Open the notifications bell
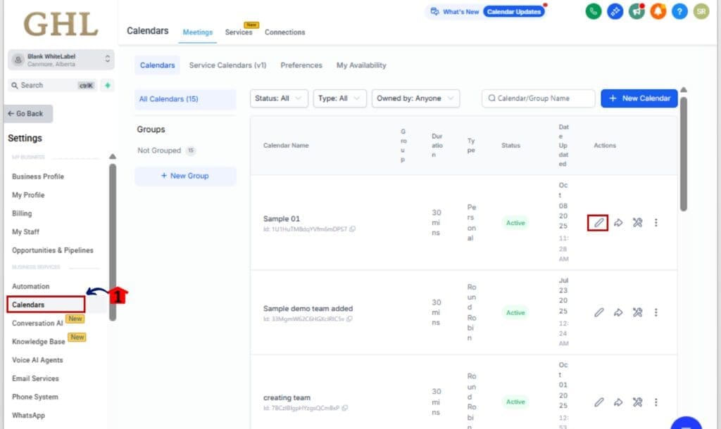 pos(658,11)
